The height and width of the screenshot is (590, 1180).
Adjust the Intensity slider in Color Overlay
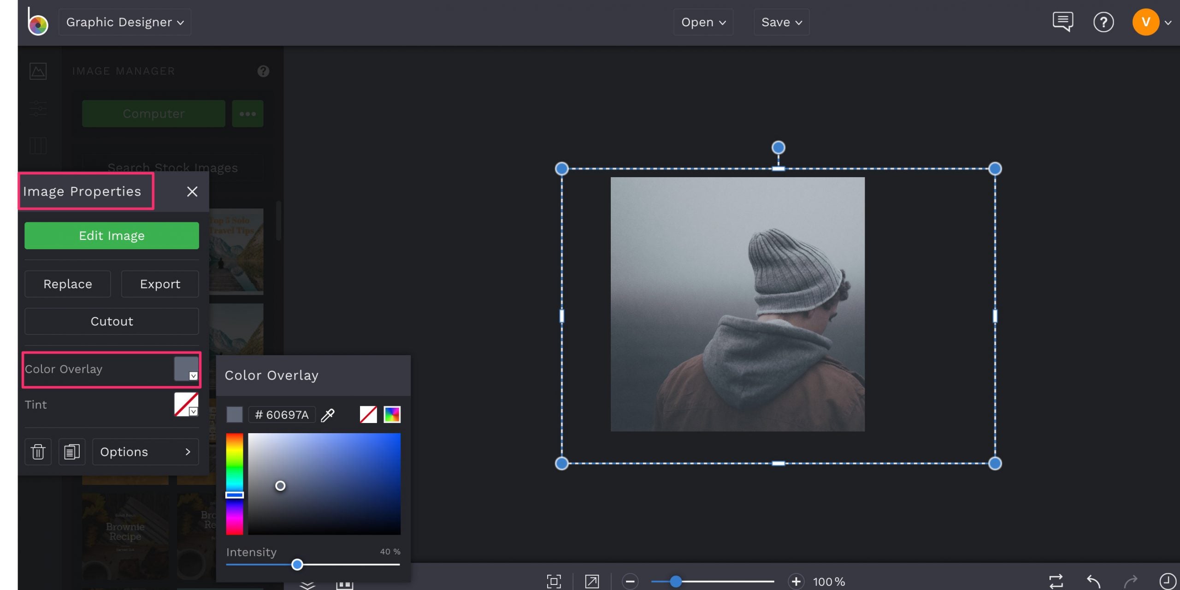[298, 564]
